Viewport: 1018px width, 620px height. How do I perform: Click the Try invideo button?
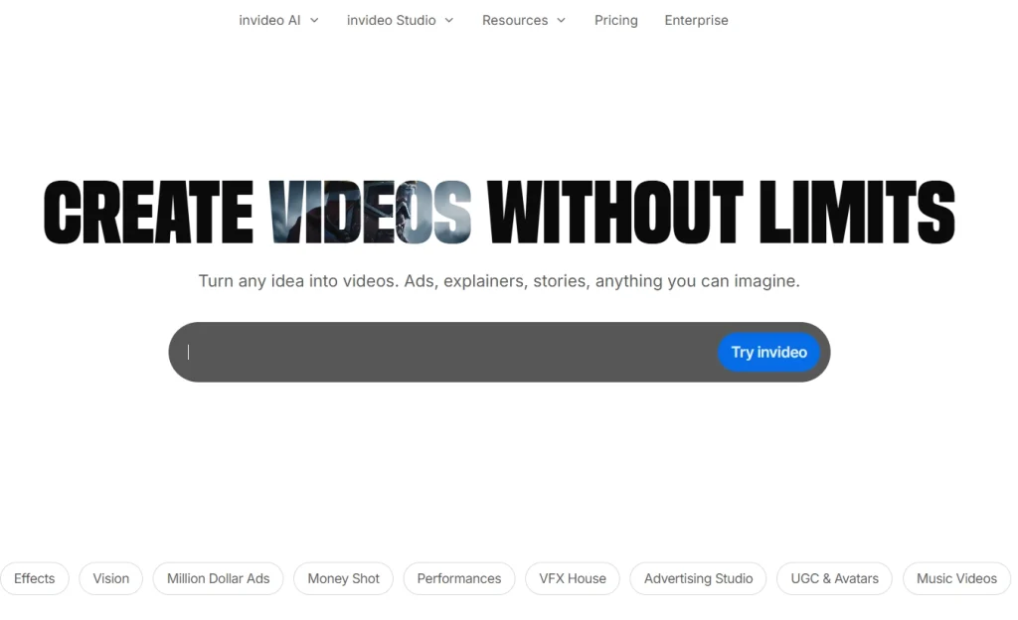(x=768, y=352)
